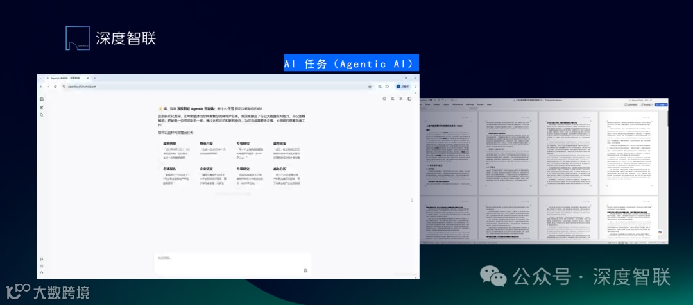
Task: Expand the browser tab search dropdown
Action: pos(40,78)
